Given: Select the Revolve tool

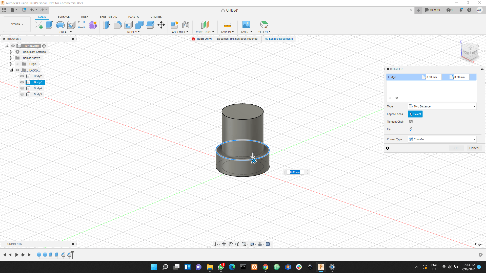Looking at the screenshot, I should [x=60, y=25].
